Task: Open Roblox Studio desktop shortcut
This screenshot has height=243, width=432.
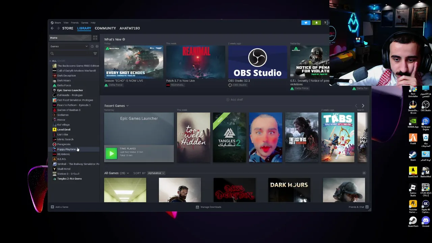Action: pyautogui.click(x=413, y=189)
